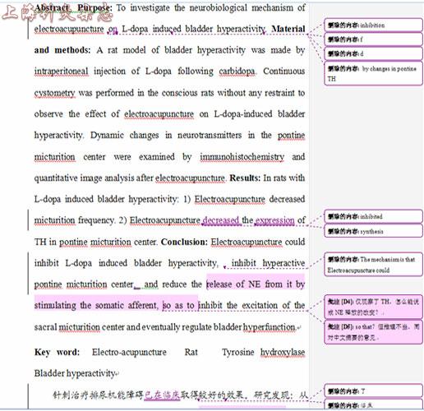Click the word 'carbidopa' in the methods

[237, 72]
